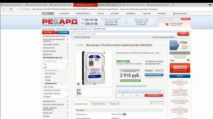Image resolution: width=213 pixels, height=119 pixels.
Task: Expand Автомобильная электроника category
Action: (x=68, y=36)
